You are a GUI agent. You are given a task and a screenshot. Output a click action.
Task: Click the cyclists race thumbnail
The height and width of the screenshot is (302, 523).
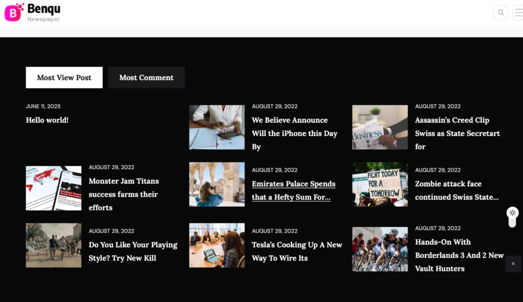(x=379, y=249)
